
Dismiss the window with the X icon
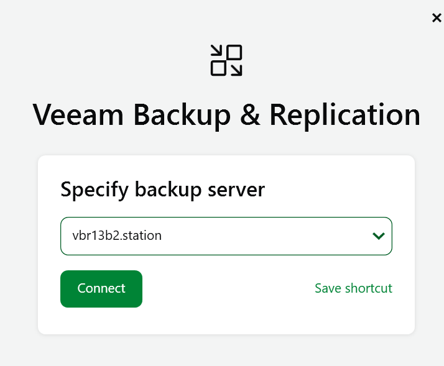(x=437, y=18)
